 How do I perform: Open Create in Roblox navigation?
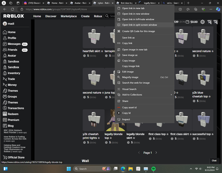[x=85, y=16]
